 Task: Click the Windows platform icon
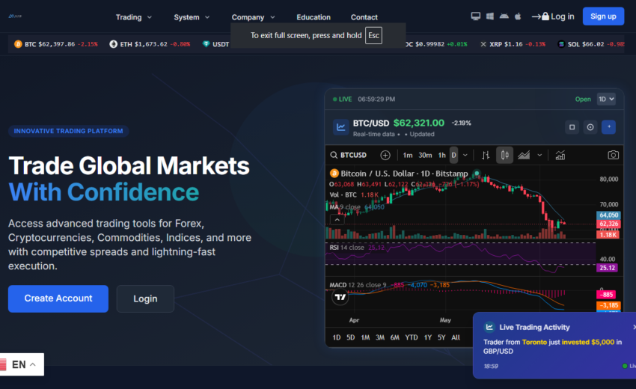tap(490, 16)
